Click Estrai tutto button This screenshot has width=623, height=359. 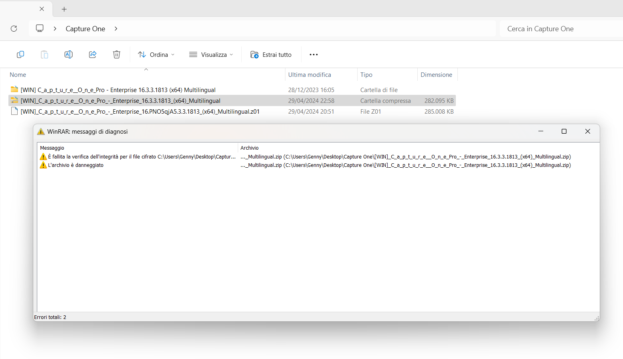tap(271, 54)
